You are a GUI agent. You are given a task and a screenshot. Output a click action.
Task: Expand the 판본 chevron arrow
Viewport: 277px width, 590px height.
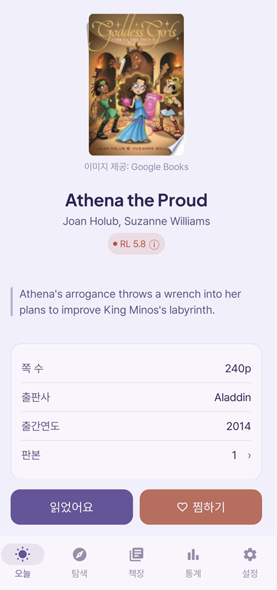point(249,455)
